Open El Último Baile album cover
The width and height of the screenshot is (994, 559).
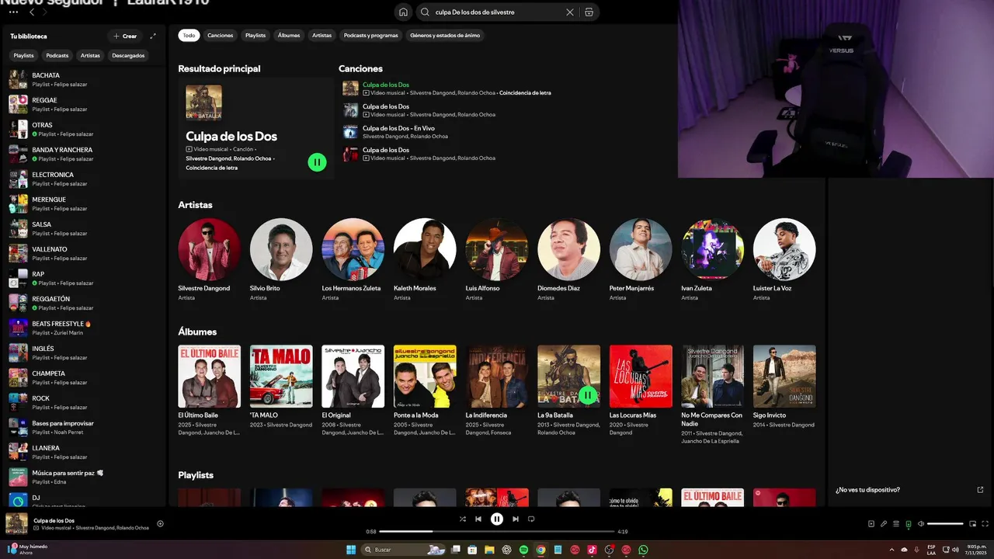[x=209, y=377]
